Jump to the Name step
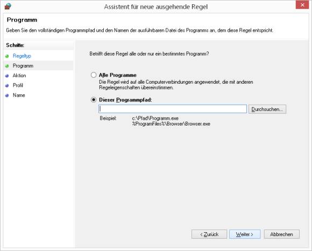312x251 pixels. pyautogui.click(x=19, y=95)
